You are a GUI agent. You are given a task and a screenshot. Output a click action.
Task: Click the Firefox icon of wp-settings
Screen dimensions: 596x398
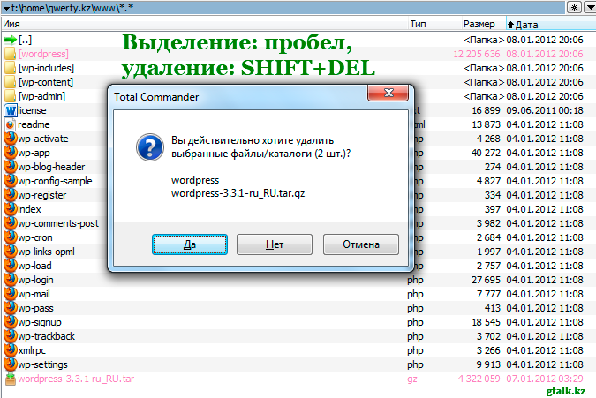pyautogui.click(x=11, y=364)
